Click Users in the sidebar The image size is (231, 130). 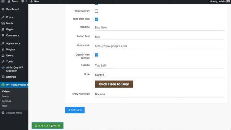point(10,55)
